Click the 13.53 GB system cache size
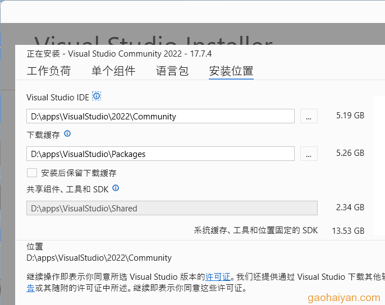This screenshot has height=305, width=385. [x=348, y=230]
